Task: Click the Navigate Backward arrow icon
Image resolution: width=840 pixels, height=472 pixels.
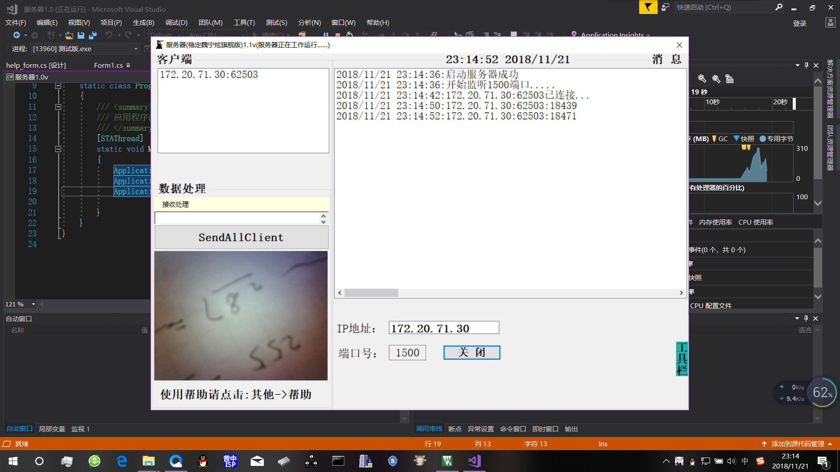Action: coord(17,35)
